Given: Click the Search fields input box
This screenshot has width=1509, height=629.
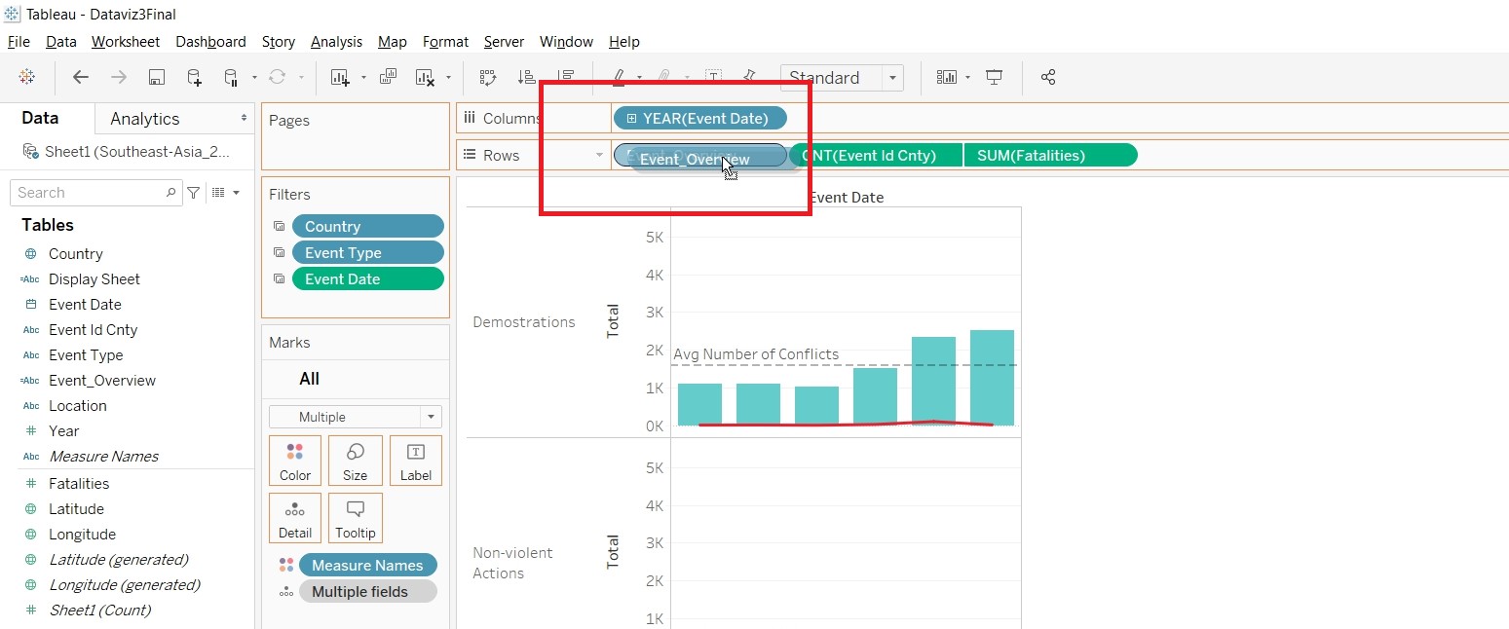Looking at the screenshot, I should pyautogui.click(x=88, y=193).
